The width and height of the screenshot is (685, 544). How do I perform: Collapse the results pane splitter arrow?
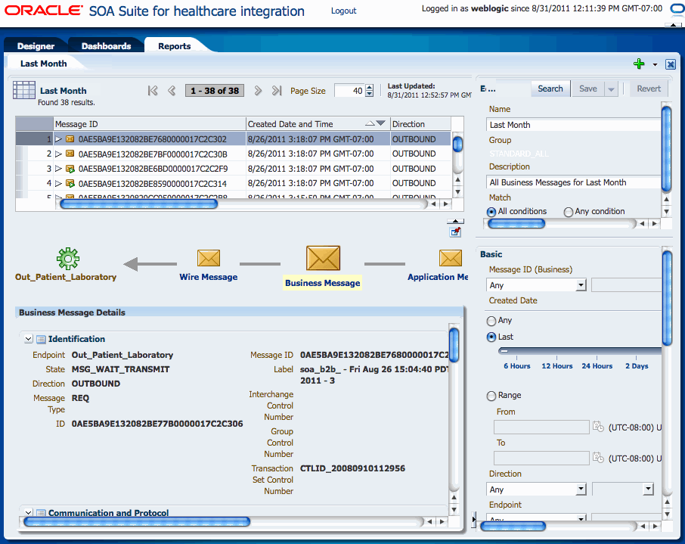455,221
